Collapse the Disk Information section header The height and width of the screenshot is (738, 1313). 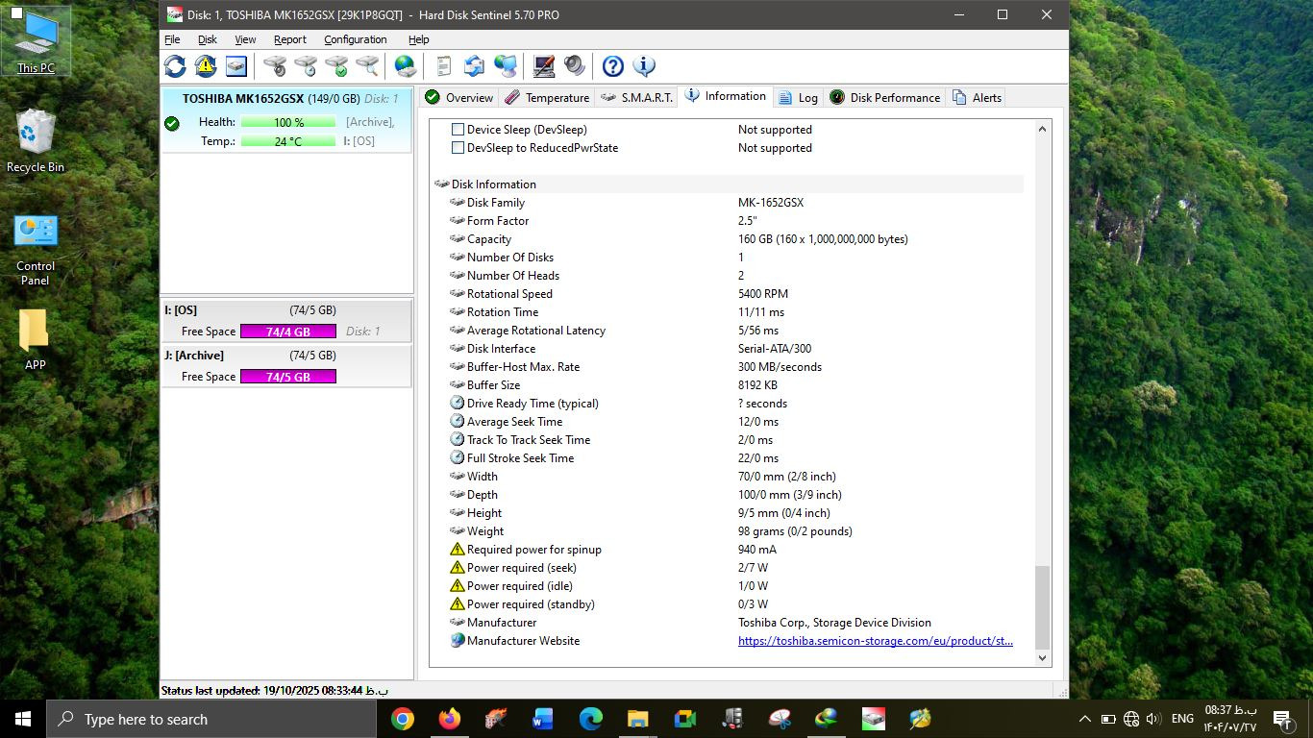[493, 184]
